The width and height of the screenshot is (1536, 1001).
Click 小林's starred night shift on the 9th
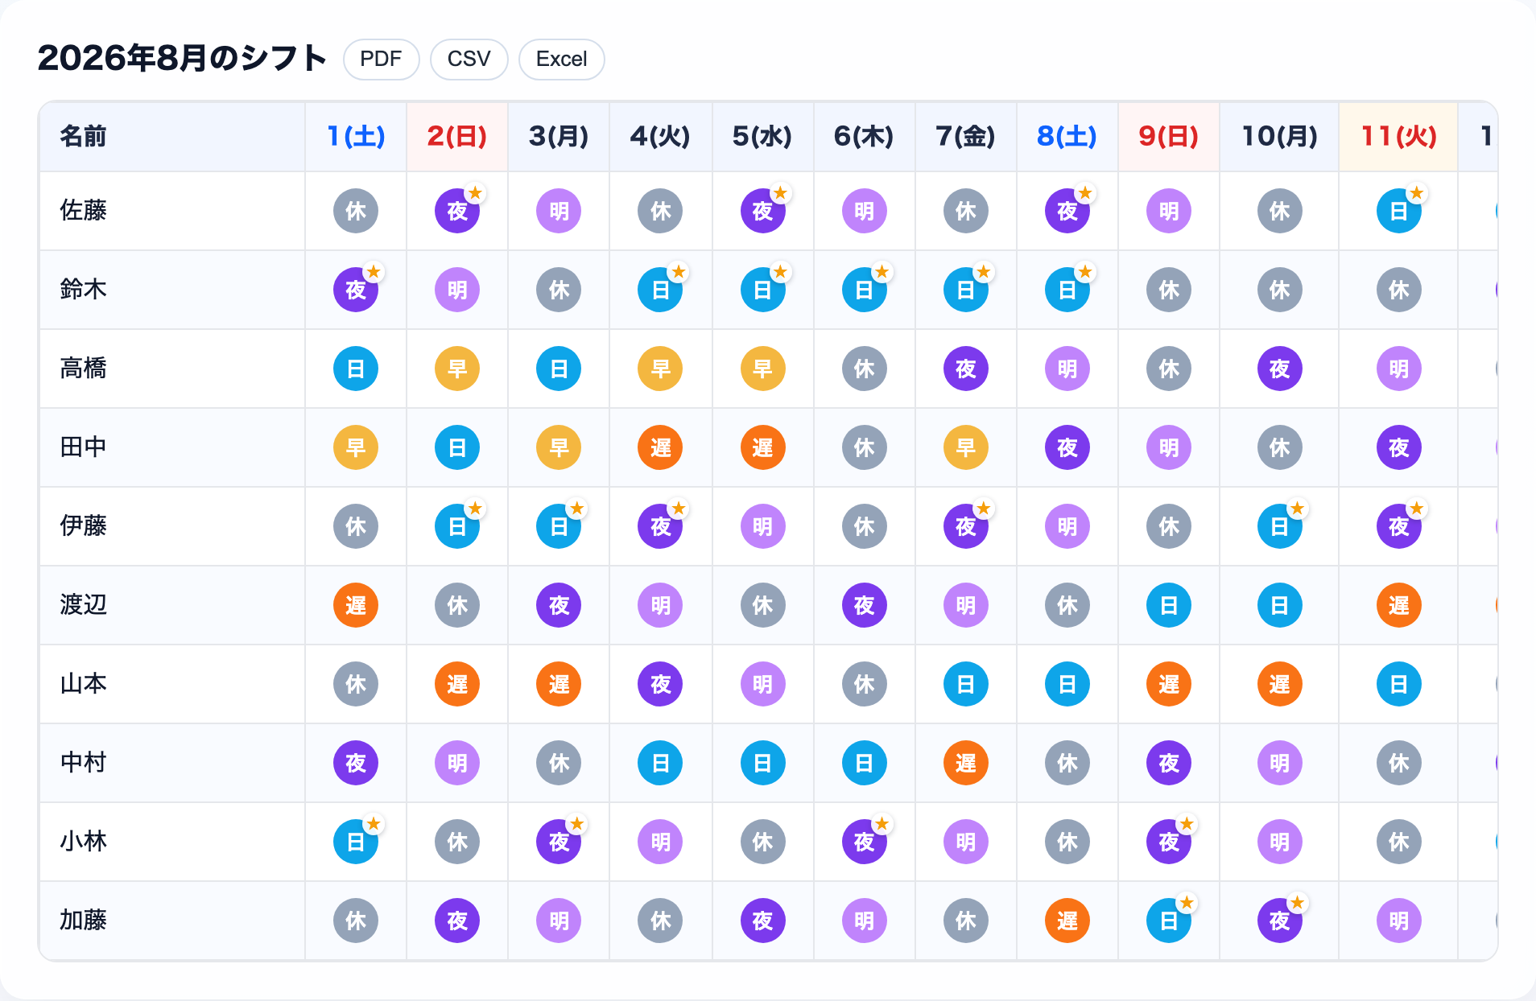click(1169, 842)
